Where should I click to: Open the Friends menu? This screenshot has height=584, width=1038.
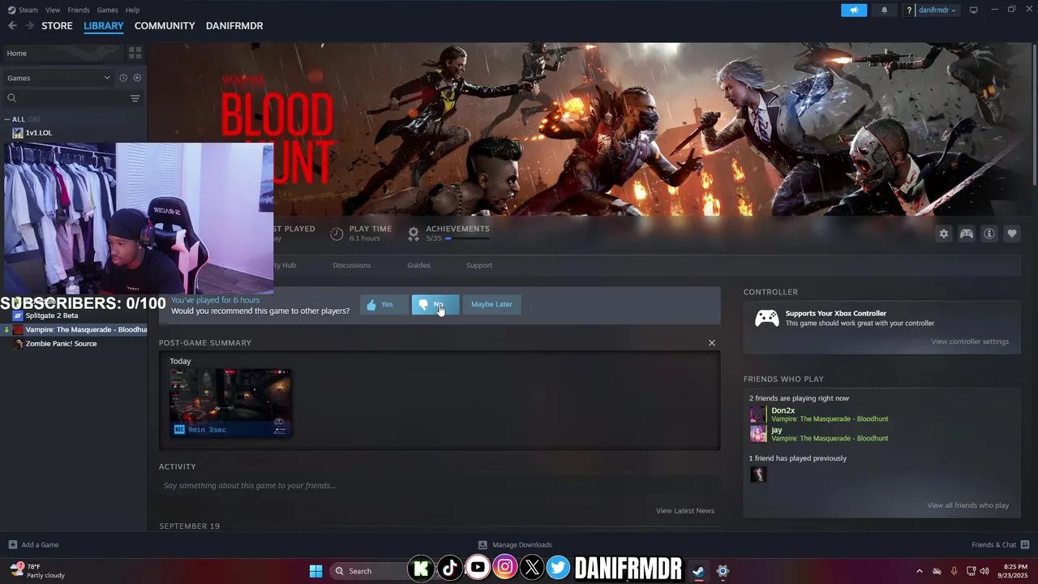point(79,10)
